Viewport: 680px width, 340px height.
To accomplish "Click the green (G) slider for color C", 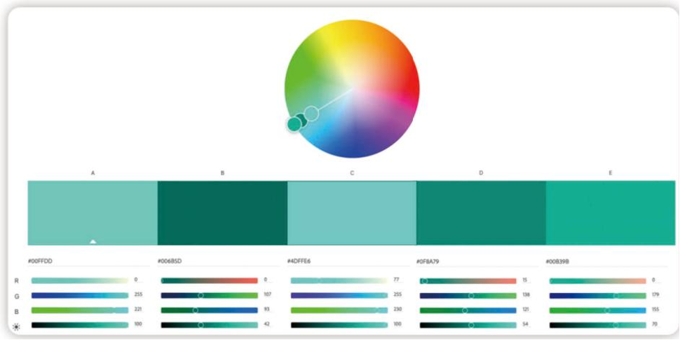I will point(339,296).
